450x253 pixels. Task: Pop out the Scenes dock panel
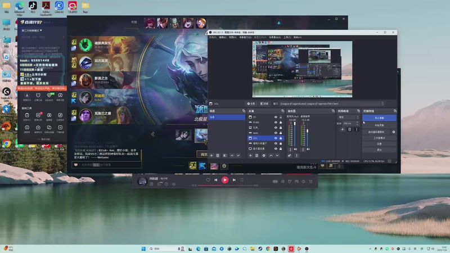click(x=244, y=111)
